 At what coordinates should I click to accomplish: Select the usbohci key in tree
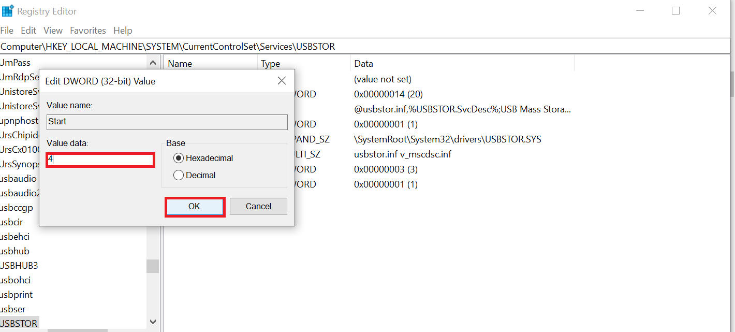(x=16, y=280)
